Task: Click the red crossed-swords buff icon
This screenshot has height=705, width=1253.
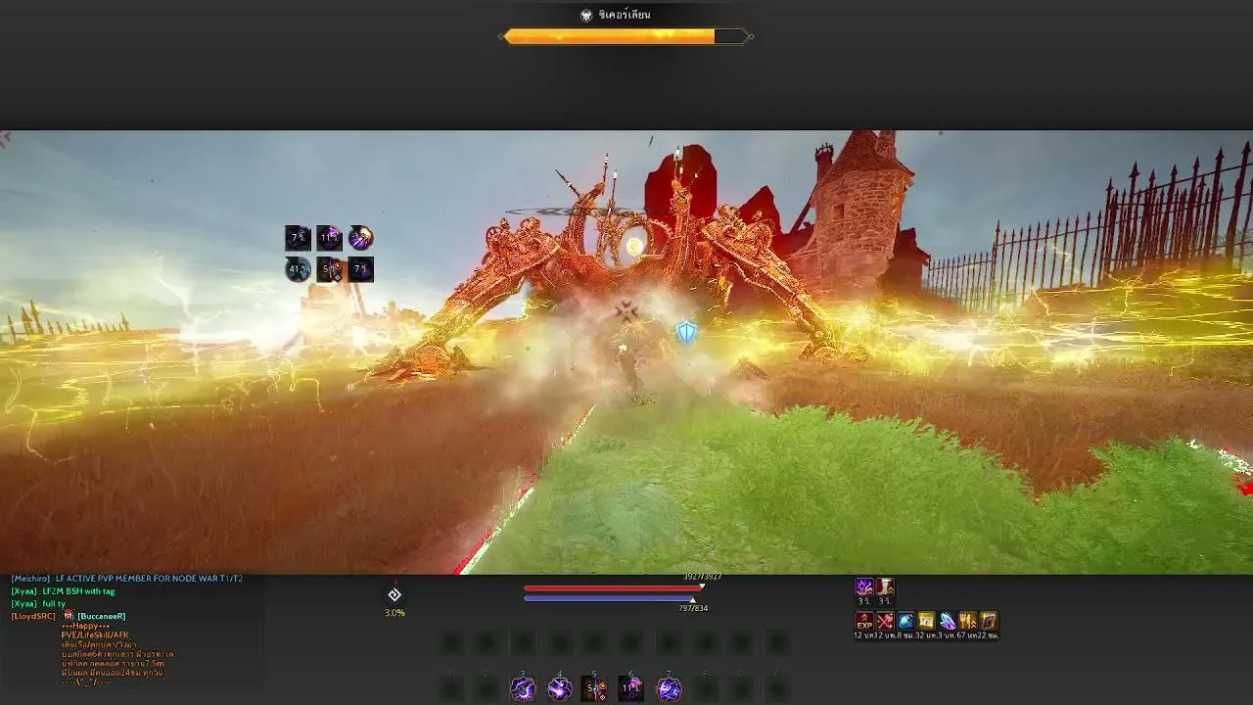Action: (885, 621)
